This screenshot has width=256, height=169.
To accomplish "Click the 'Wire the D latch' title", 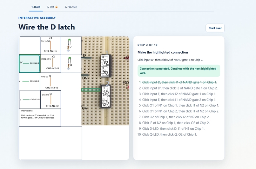I will (47, 27).
